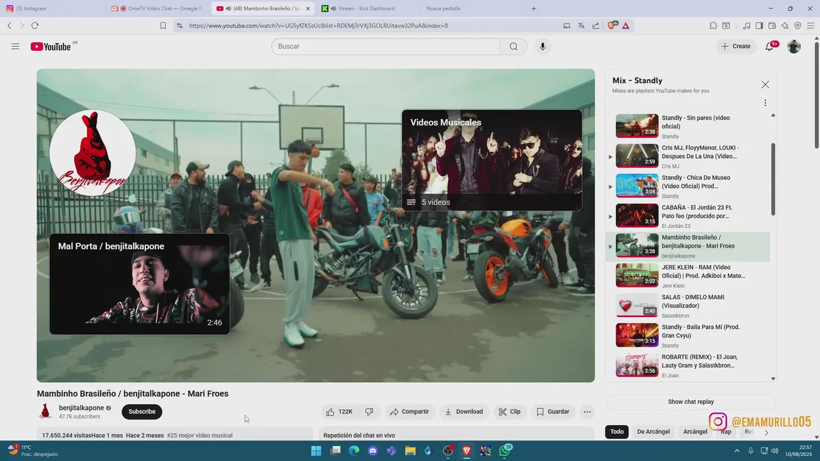Open a new browser tab with the plus

pyautogui.click(x=534, y=8)
